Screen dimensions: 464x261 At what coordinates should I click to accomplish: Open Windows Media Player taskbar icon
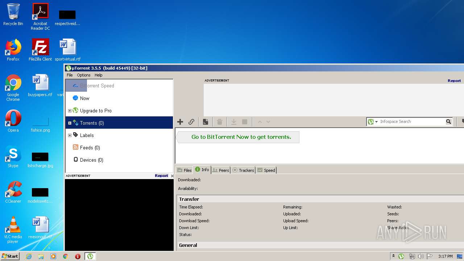click(53, 256)
